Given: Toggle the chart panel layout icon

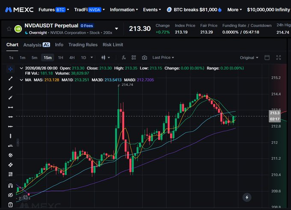Looking at the screenshot, I should pyautogui.click(x=267, y=57).
